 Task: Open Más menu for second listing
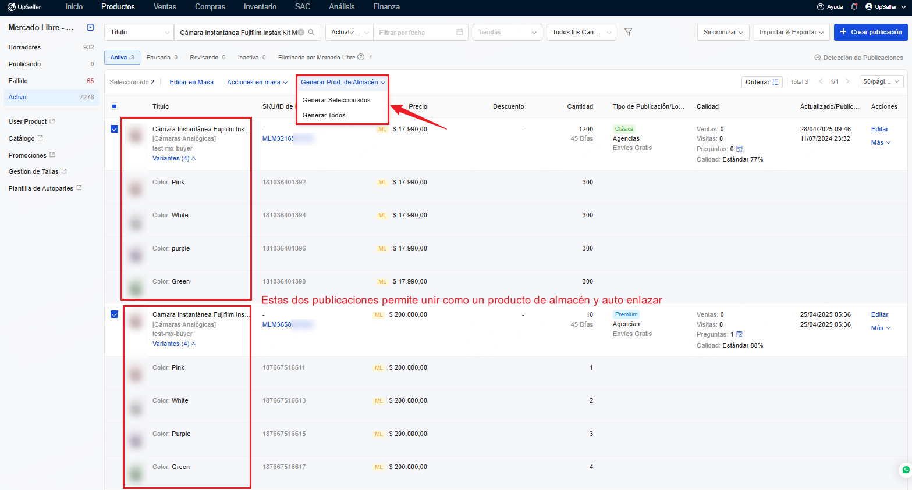pos(881,328)
